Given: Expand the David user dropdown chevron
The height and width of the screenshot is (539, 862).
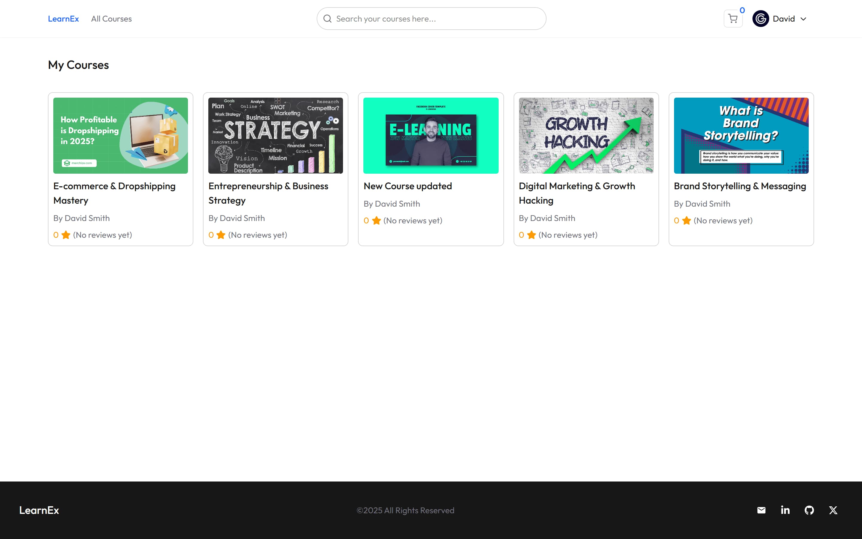Looking at the screenshot, I should (x=803, y=19).
